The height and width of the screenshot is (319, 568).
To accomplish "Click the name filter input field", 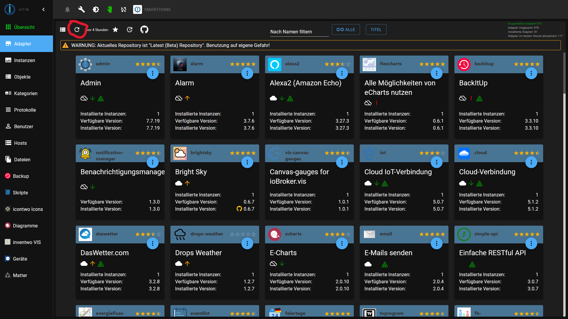I will tap(299, 32).
